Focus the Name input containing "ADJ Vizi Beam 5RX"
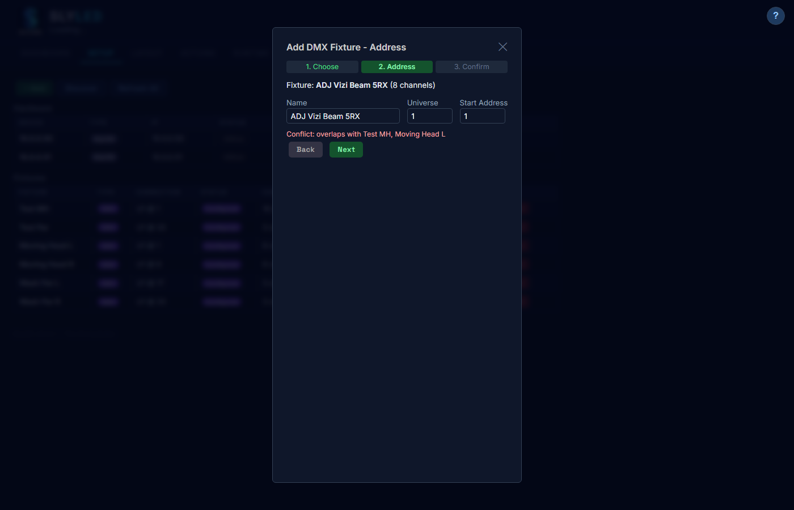794x510 pixels. tap(343, 116)
